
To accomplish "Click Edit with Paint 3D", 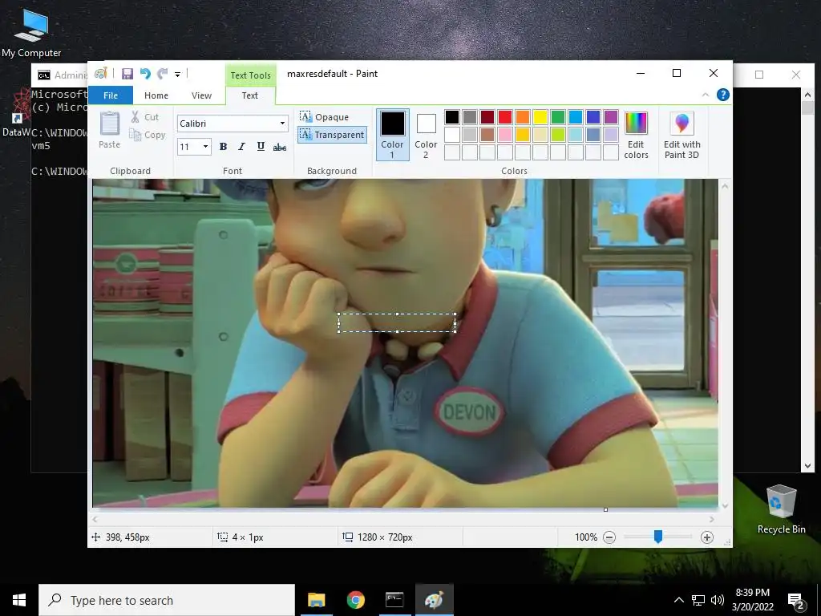I will point(681,135).
